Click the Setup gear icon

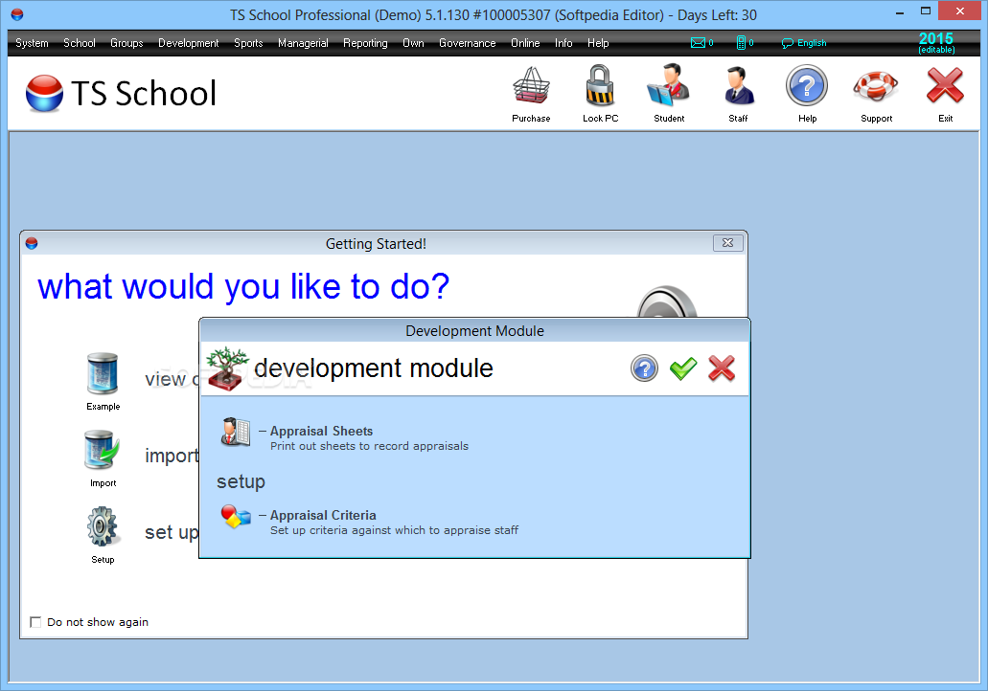tap(103, 526)
